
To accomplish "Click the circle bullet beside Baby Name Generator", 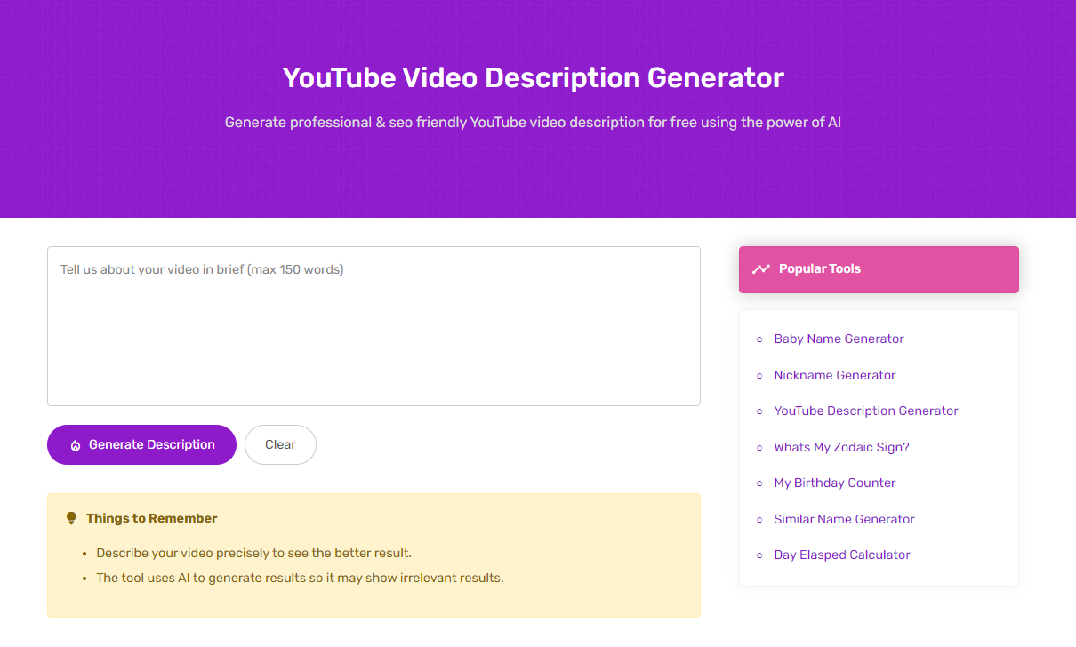I will (x=759, y=339).
